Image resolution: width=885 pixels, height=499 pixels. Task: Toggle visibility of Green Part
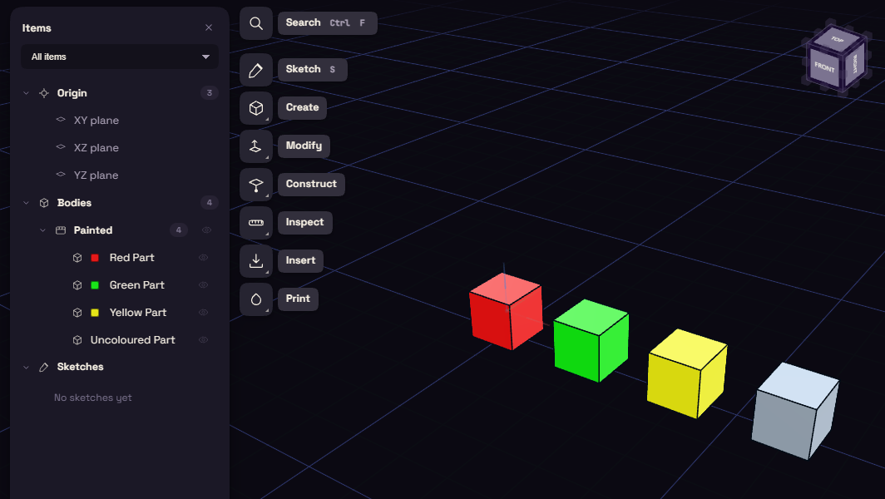click(204, 285)
